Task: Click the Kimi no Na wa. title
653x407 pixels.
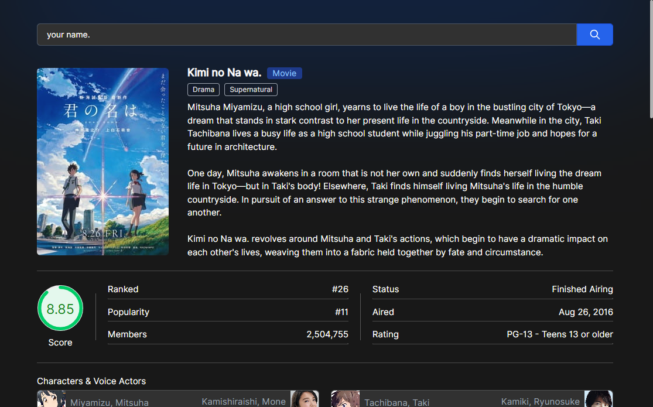Action: [x=224, y=73]
